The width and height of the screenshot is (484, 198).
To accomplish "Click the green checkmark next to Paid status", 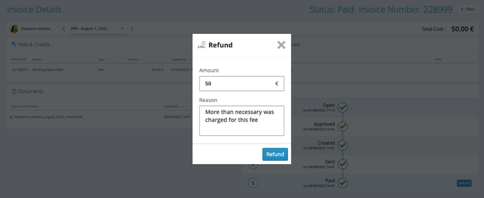I will (x=343, y=183).
